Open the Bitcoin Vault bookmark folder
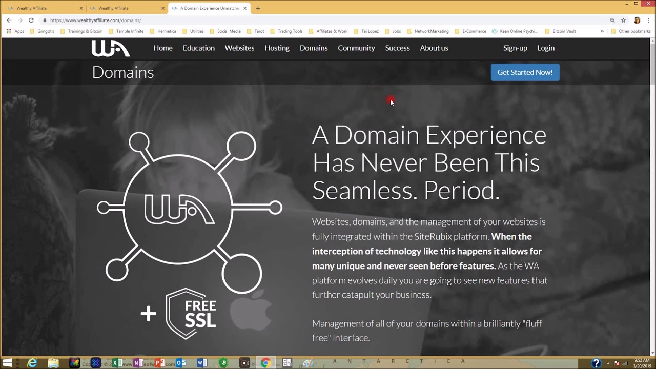Image resolution: width=656 pixels, height=369 pixels. [x=560, y=31]
